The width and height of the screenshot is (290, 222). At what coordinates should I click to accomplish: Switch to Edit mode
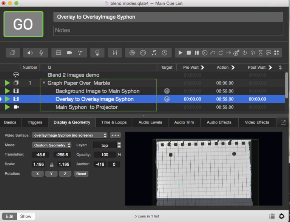click(9, 216)
